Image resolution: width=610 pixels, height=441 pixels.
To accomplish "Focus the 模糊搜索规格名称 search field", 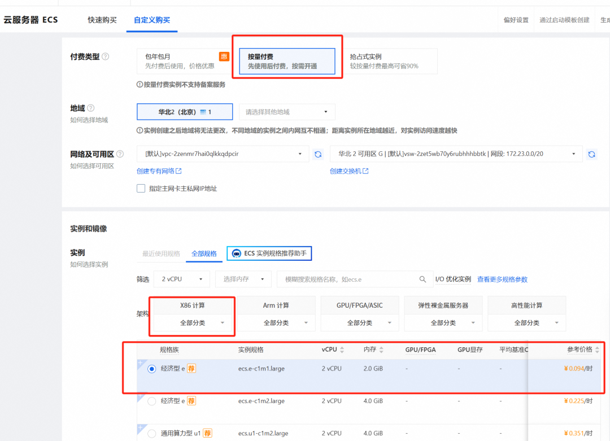I will [355, 279].
